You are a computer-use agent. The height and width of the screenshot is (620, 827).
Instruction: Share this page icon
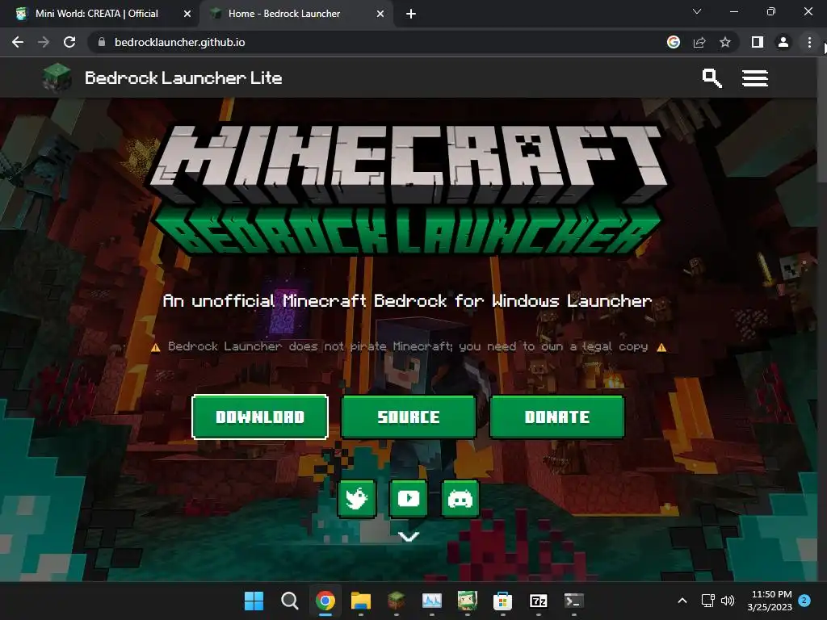(x=699, y=42)
